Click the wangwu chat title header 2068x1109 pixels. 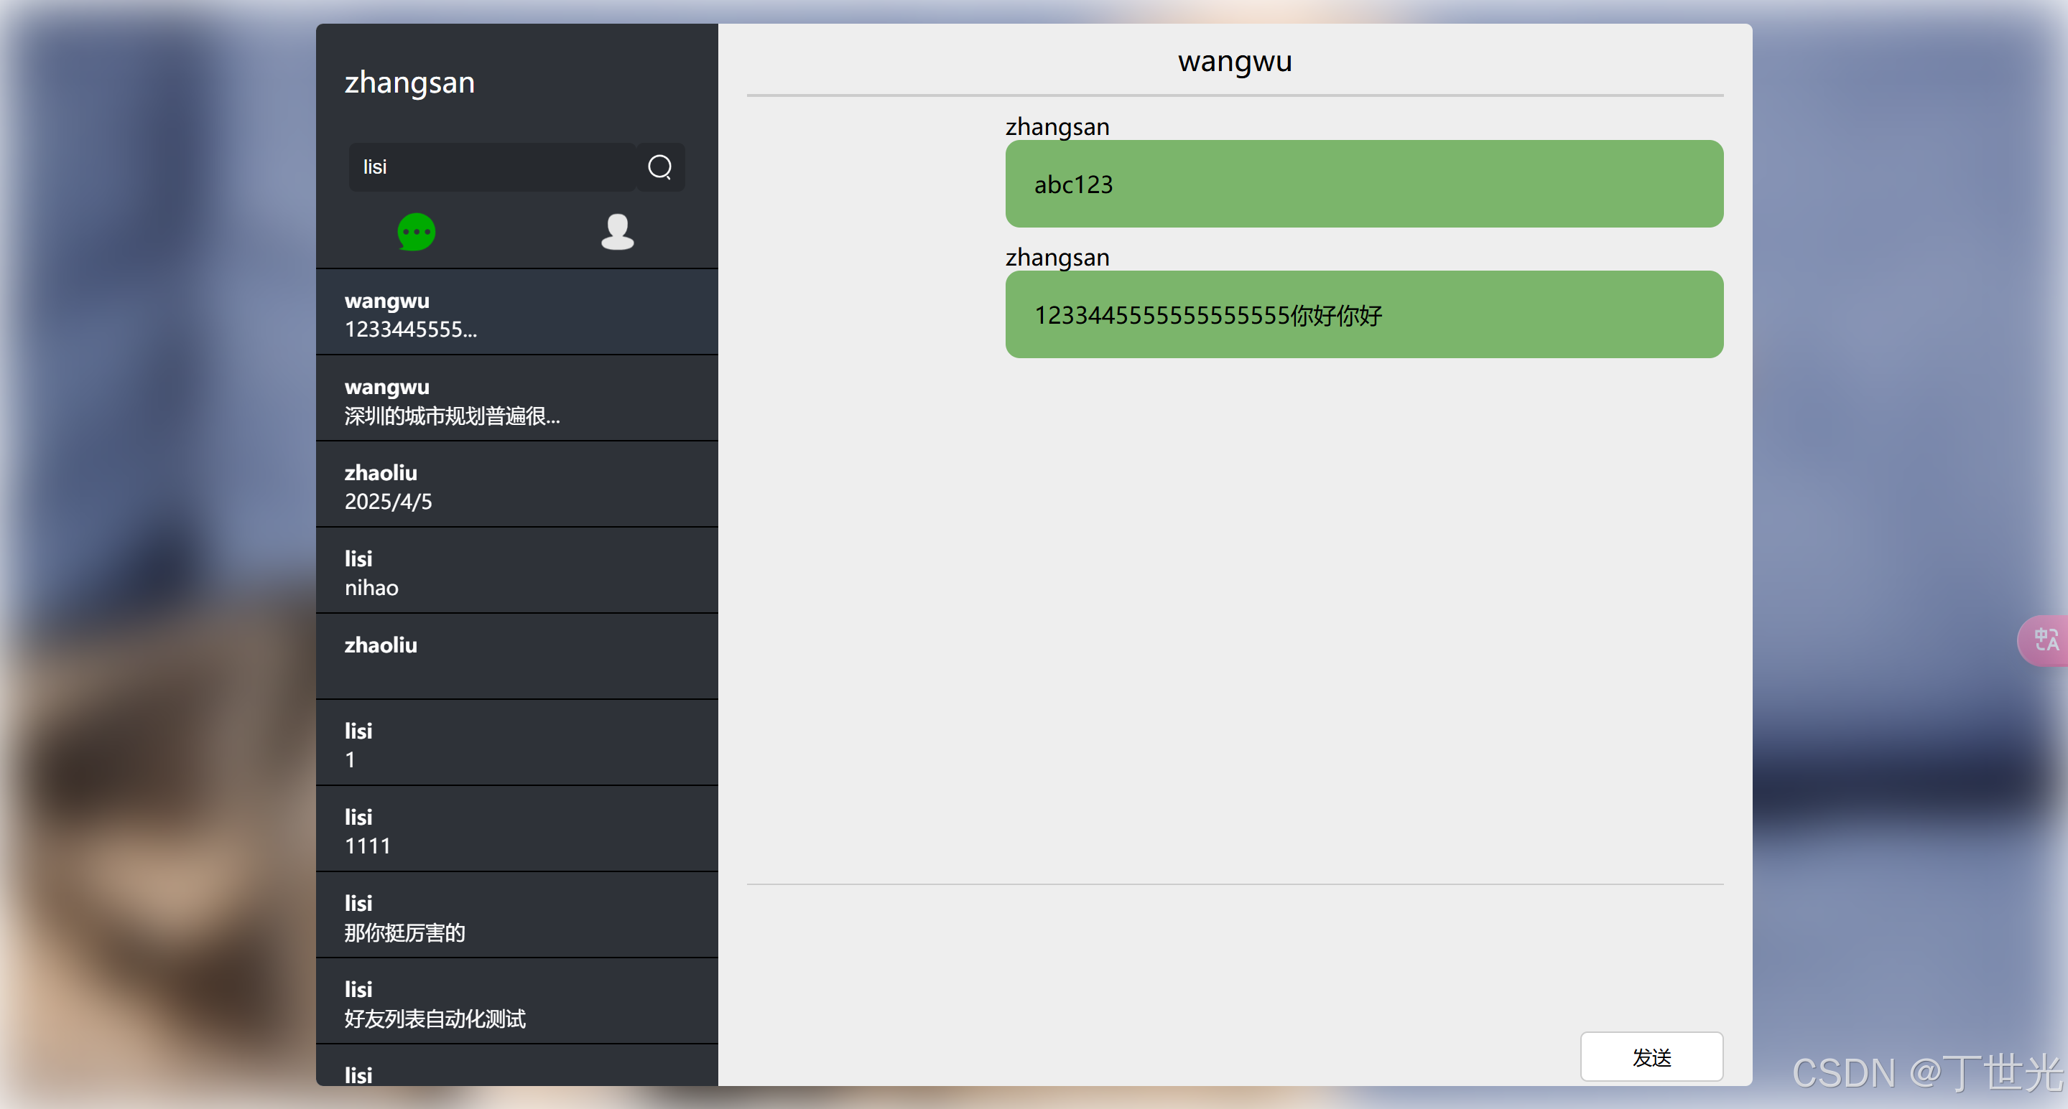point(1234,61)
